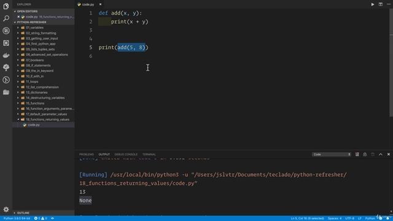Select the code.py editor tab
This screenshot has height=221, width=393.
[88, 4]
